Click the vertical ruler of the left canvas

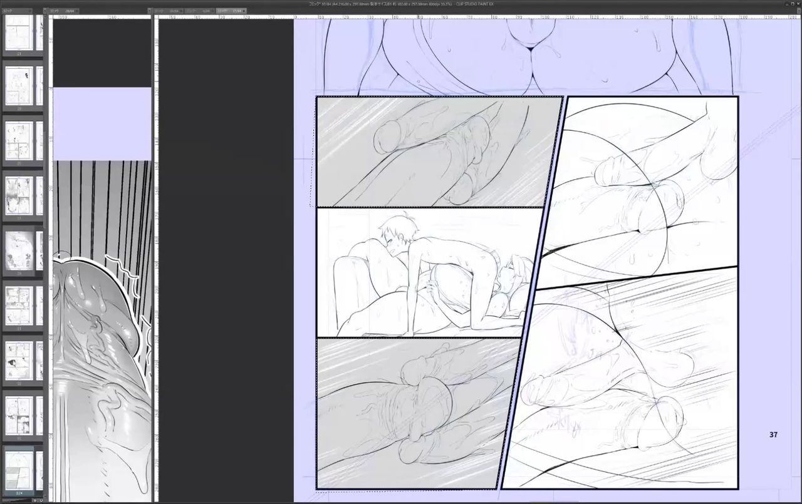click(x=51, y=250)
